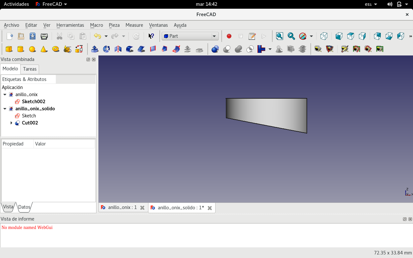Select Sketch002 in the model tree
Screen dimensions: 413x258
pyautogui.click(x=34, y=102)
